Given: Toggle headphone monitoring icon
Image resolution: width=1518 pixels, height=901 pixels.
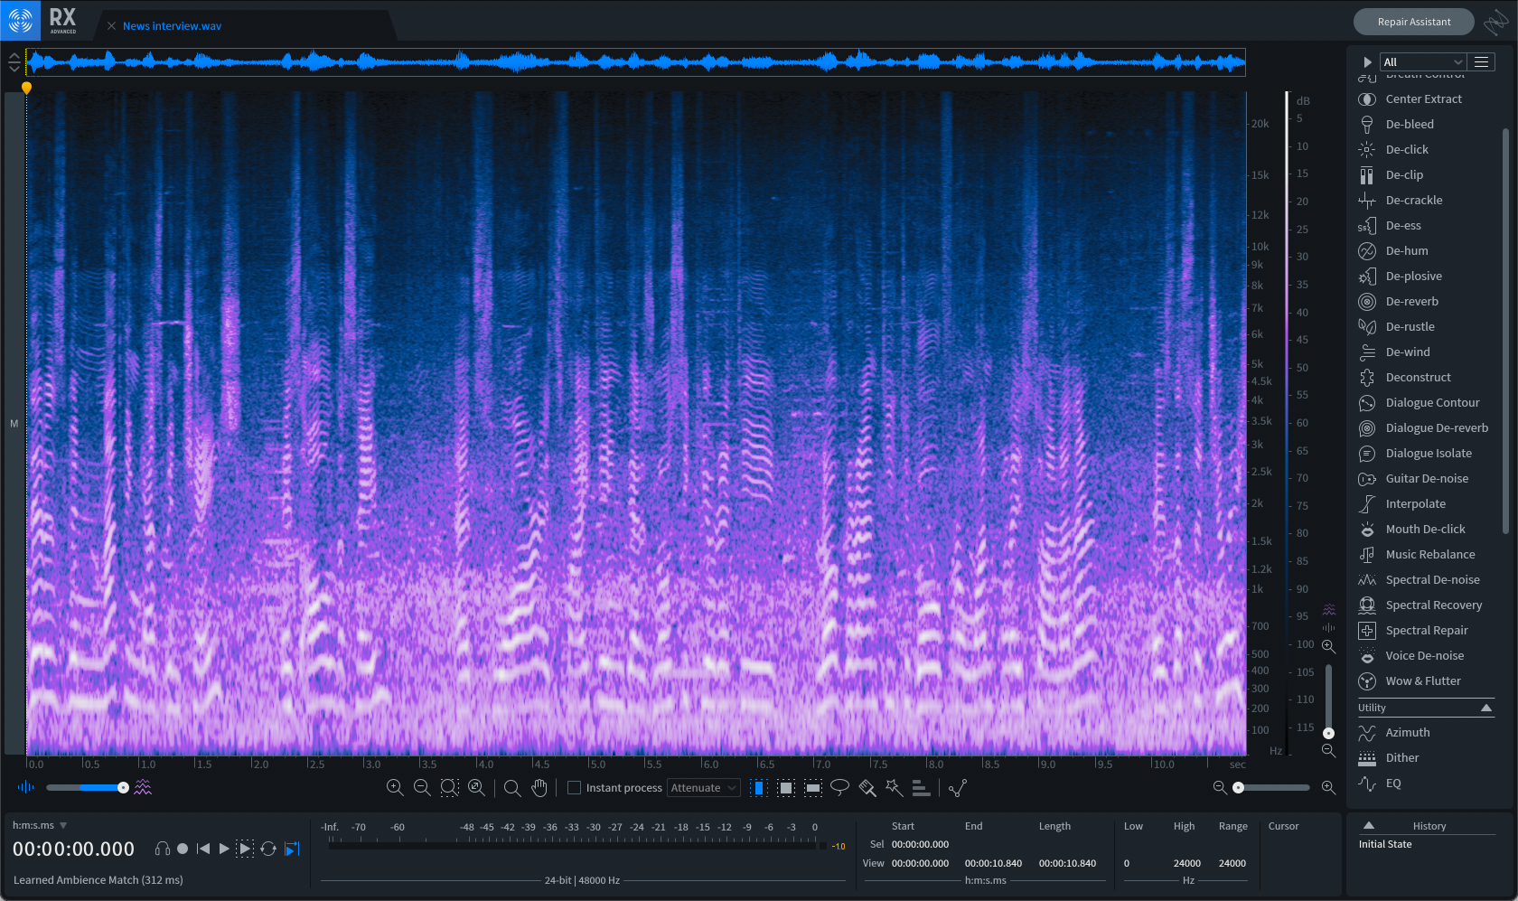Looking at the screenshot, I should pos(163,849).
